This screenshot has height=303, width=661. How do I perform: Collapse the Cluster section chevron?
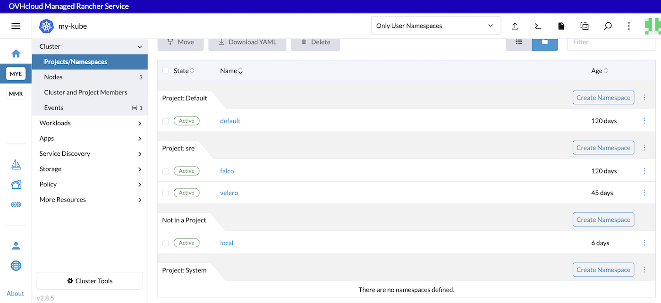(139, 46)
